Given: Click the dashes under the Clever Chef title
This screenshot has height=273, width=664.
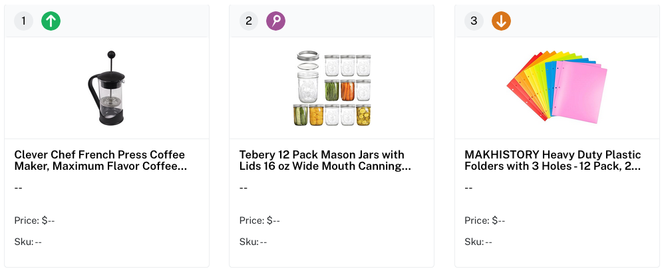Looking at the screenshot, I should pyautogui.click(x=19, y=188).
